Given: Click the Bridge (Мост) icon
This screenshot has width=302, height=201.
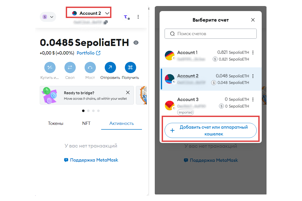Looking at the screenshot, I should click(x=90, y=67).
